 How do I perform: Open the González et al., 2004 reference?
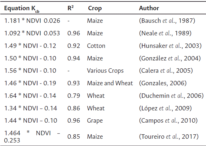tap(170, 58)
